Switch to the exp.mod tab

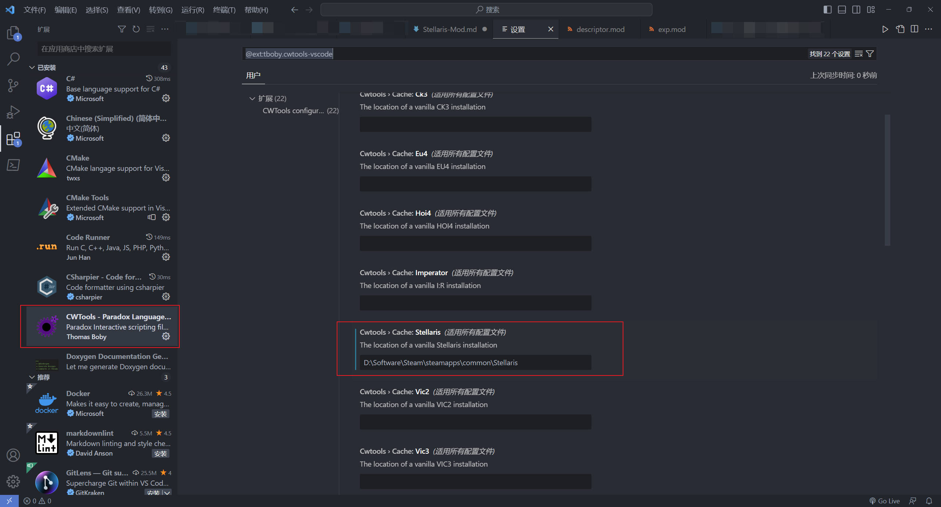coord(672,29)
